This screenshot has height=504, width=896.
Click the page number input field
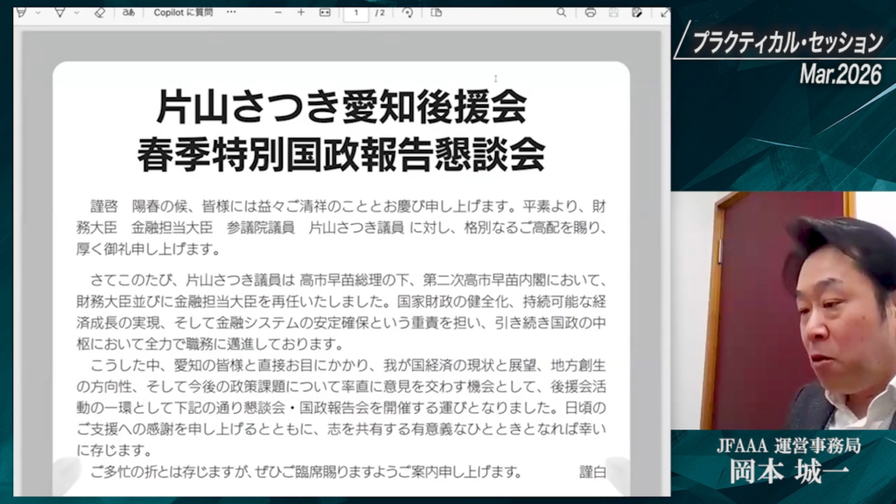coord(356,12)
